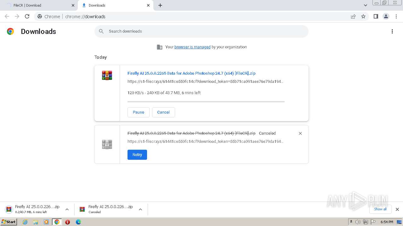Click the 'Canceled' status label
This screenshot has width=403, height=226.
point(267,133)
